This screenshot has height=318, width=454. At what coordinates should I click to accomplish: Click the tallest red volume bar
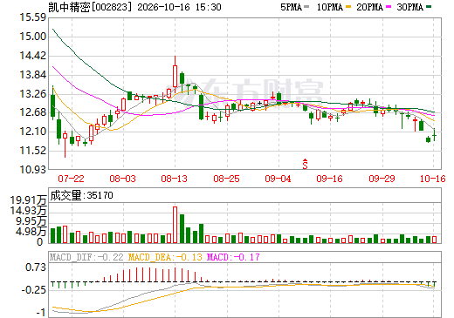click(175, 225)
